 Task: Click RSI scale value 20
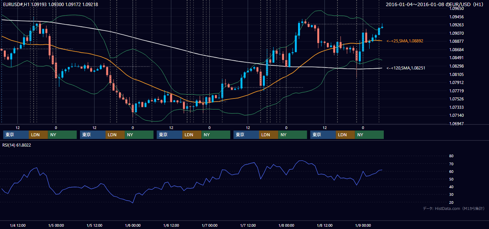452,203
